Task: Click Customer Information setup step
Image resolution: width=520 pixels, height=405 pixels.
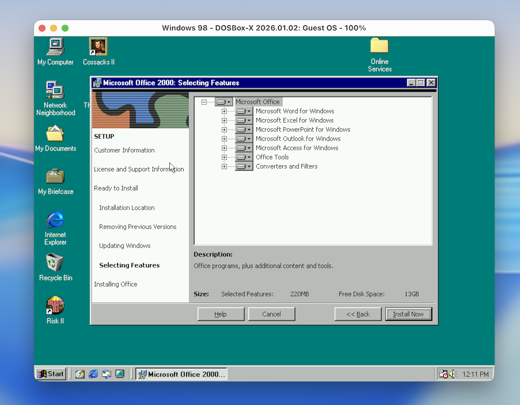Action: point(124,150)
